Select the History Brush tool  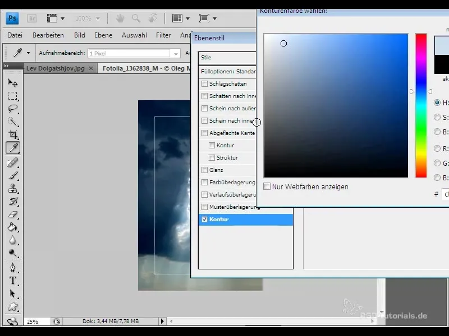(x=12, y=202)
